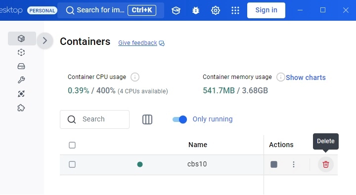This screenshot has width=356, height=195.
Task: Open the Learning center graduation cap icon
Action: pos(176,10)
